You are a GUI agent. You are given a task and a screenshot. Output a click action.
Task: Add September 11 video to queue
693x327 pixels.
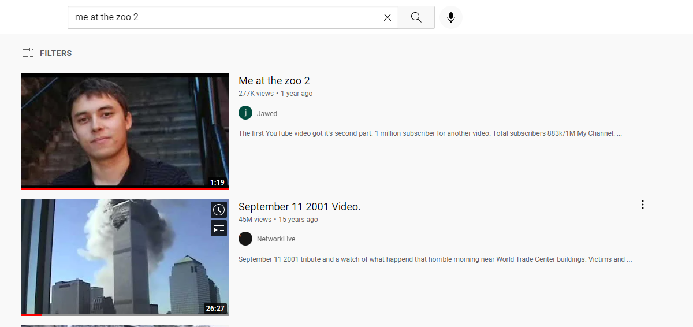point(219,228)
